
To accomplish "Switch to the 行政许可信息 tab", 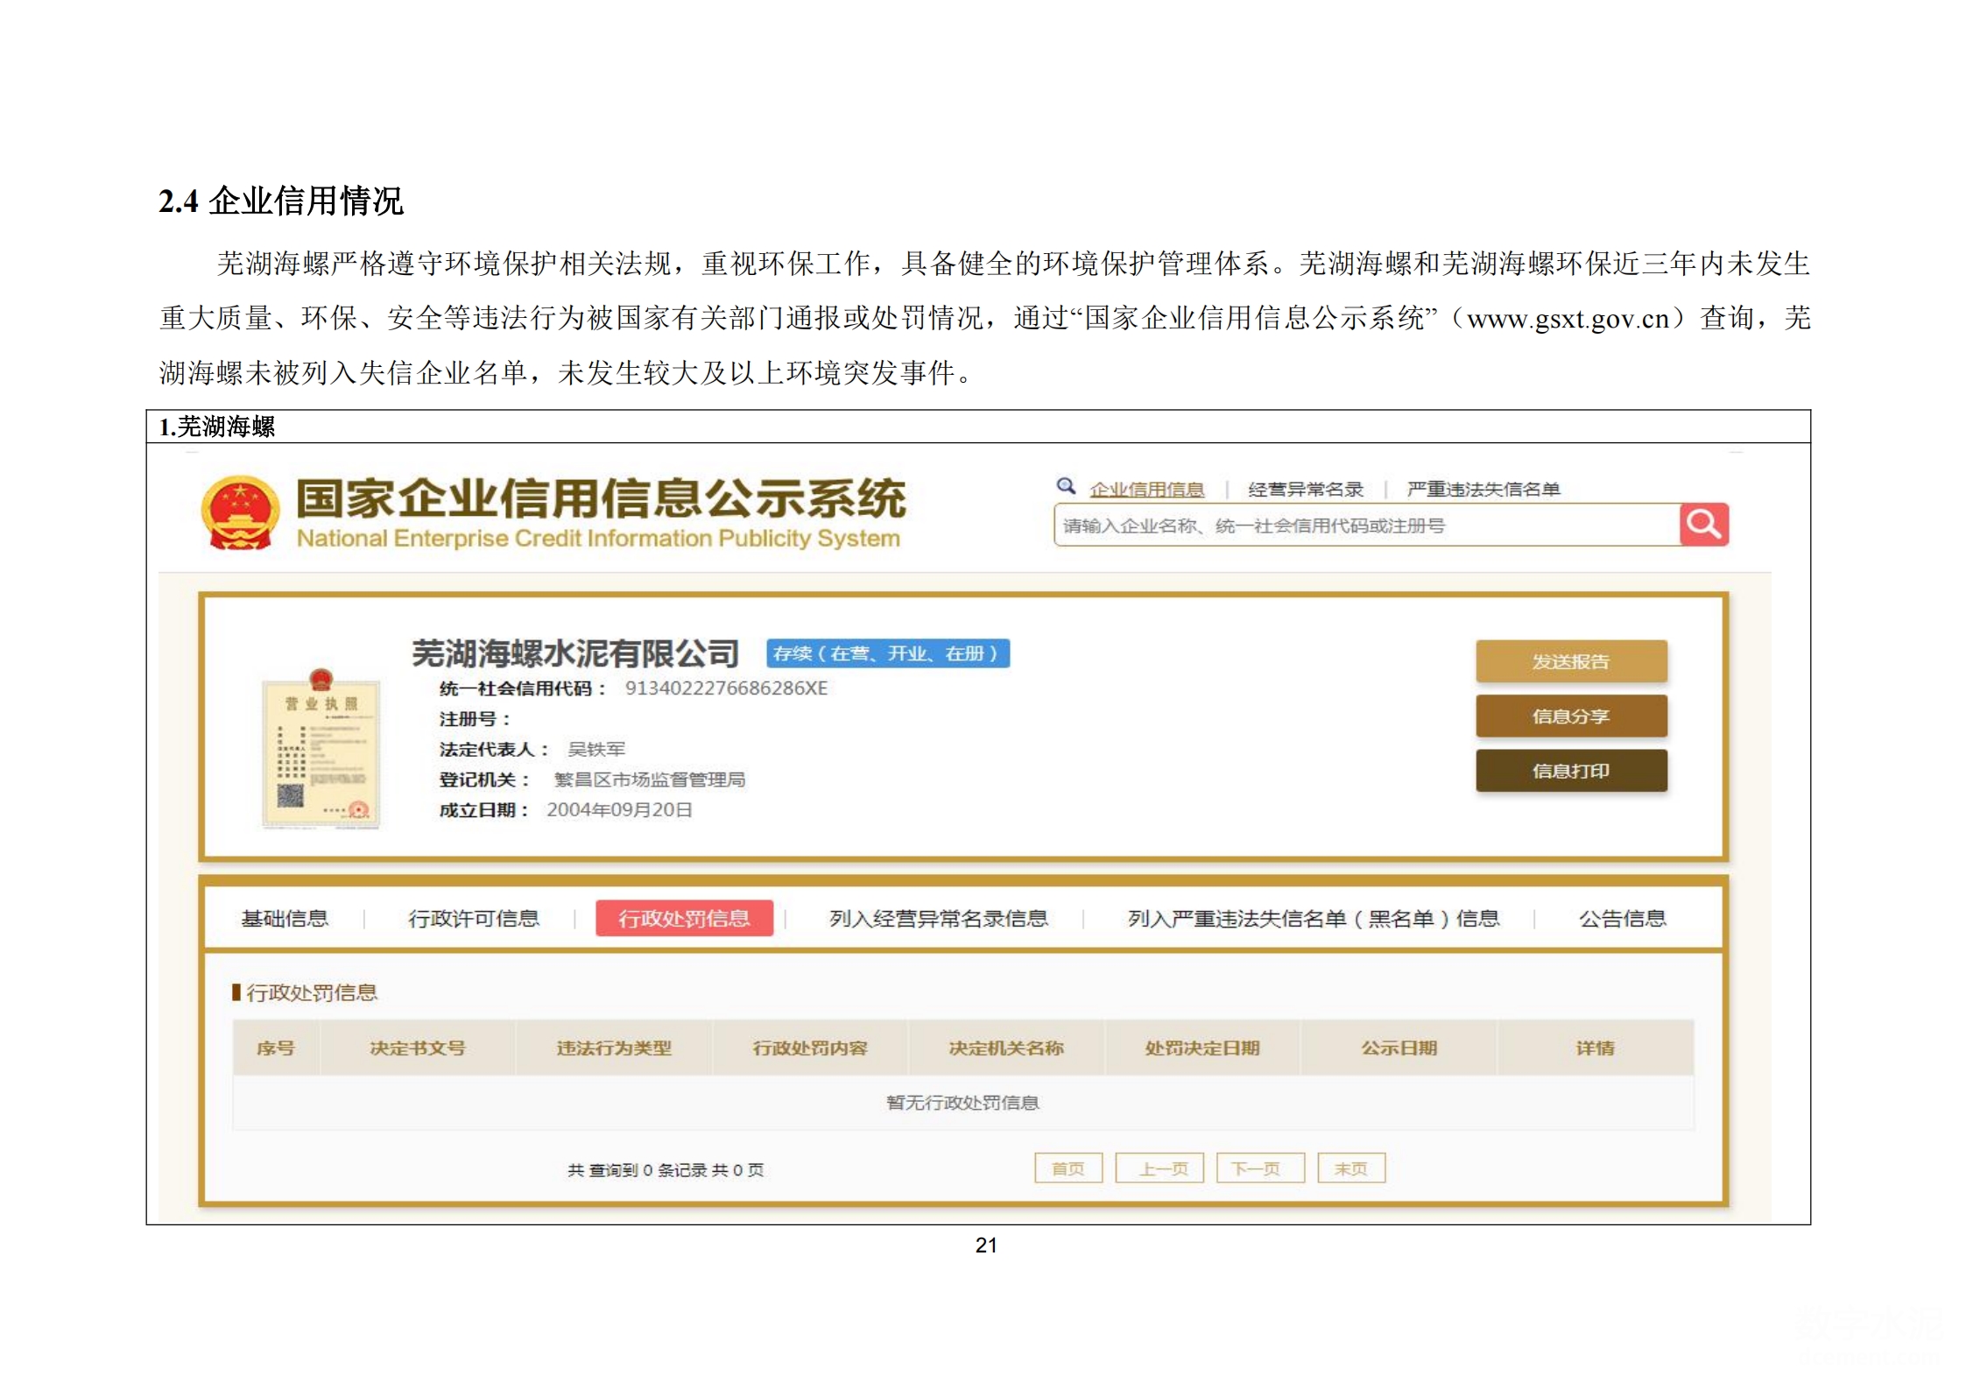I will pos(473,918).
